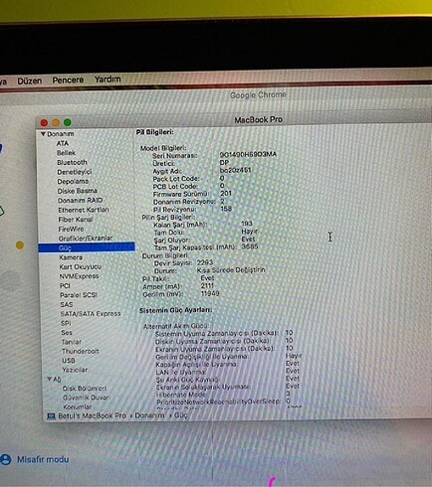Click Donanım in the path bar
Image resolution: width=432 pixels, height=487 pixels.
click(x=149, y=415)
